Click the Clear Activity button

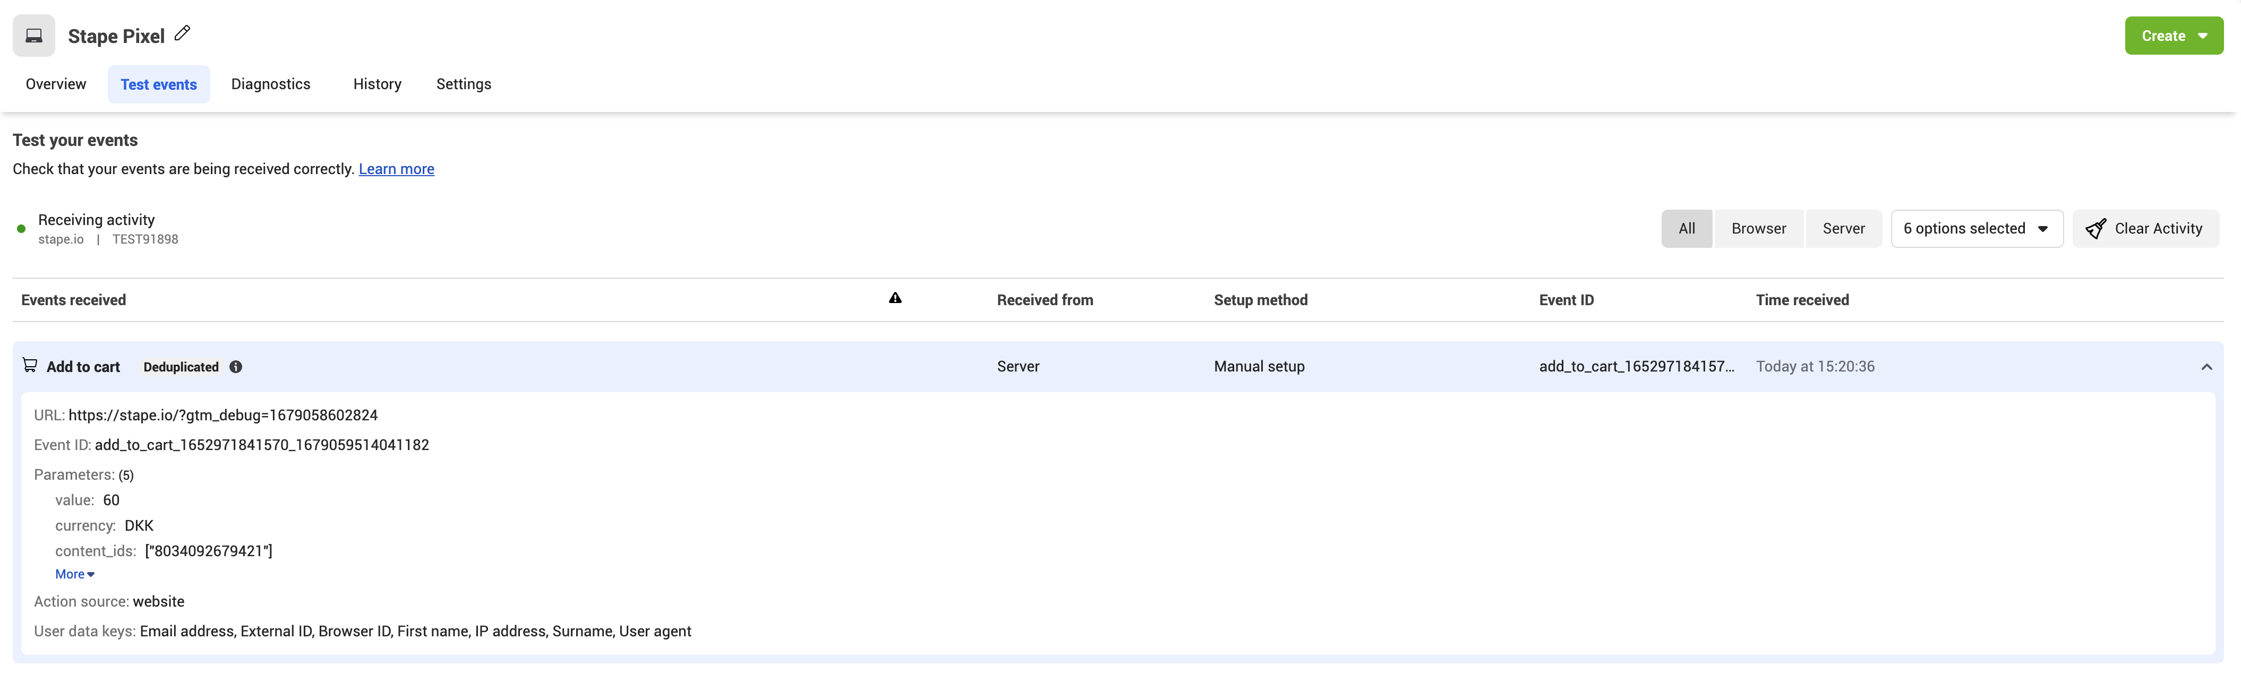[2142, 228]
